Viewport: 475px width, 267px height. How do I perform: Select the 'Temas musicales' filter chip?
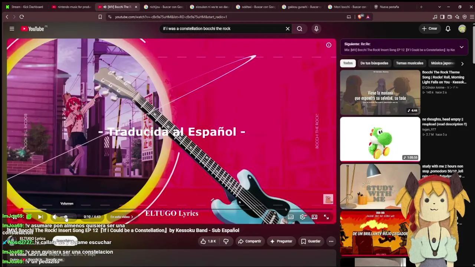[x=410, y=63]
